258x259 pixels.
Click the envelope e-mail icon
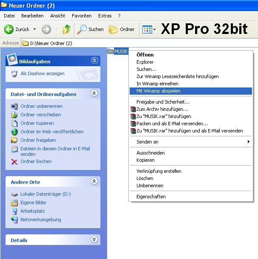[x=14, y=149]
